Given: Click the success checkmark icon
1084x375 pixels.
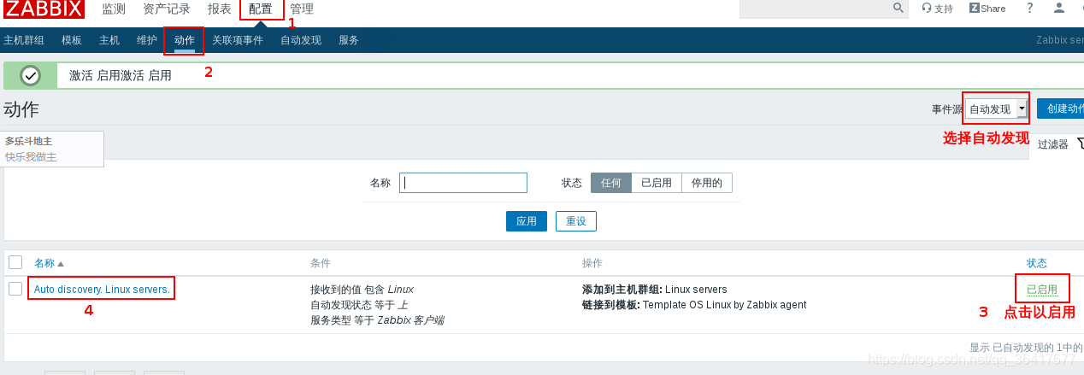Looking at the screenshot, I should [x=30, y=75].
